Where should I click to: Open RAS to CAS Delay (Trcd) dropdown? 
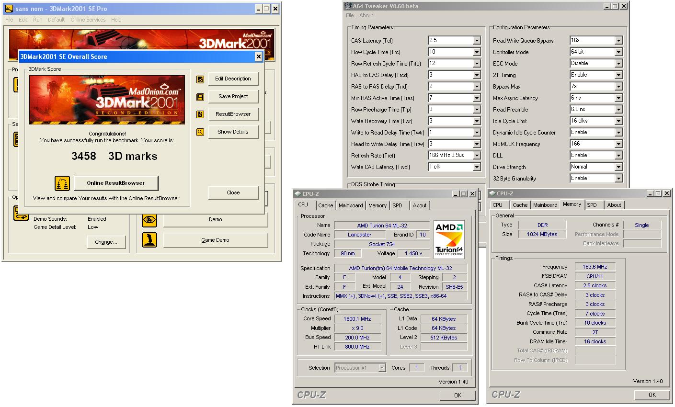pyautogui.click(x=477, y=75)
